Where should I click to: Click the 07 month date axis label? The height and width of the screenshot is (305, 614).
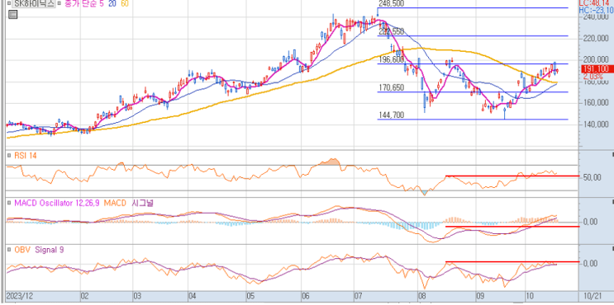359,296
